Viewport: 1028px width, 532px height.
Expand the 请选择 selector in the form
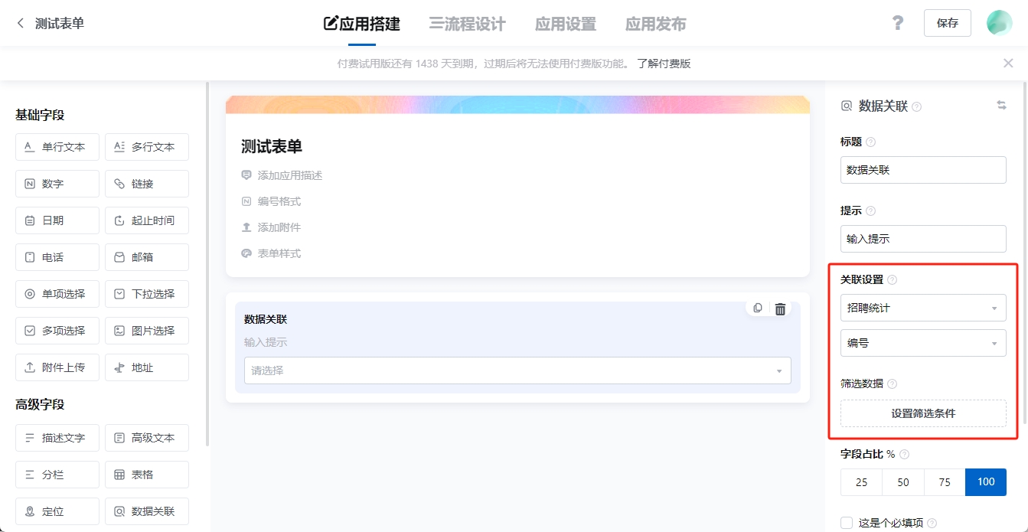(x=517, y=370)
